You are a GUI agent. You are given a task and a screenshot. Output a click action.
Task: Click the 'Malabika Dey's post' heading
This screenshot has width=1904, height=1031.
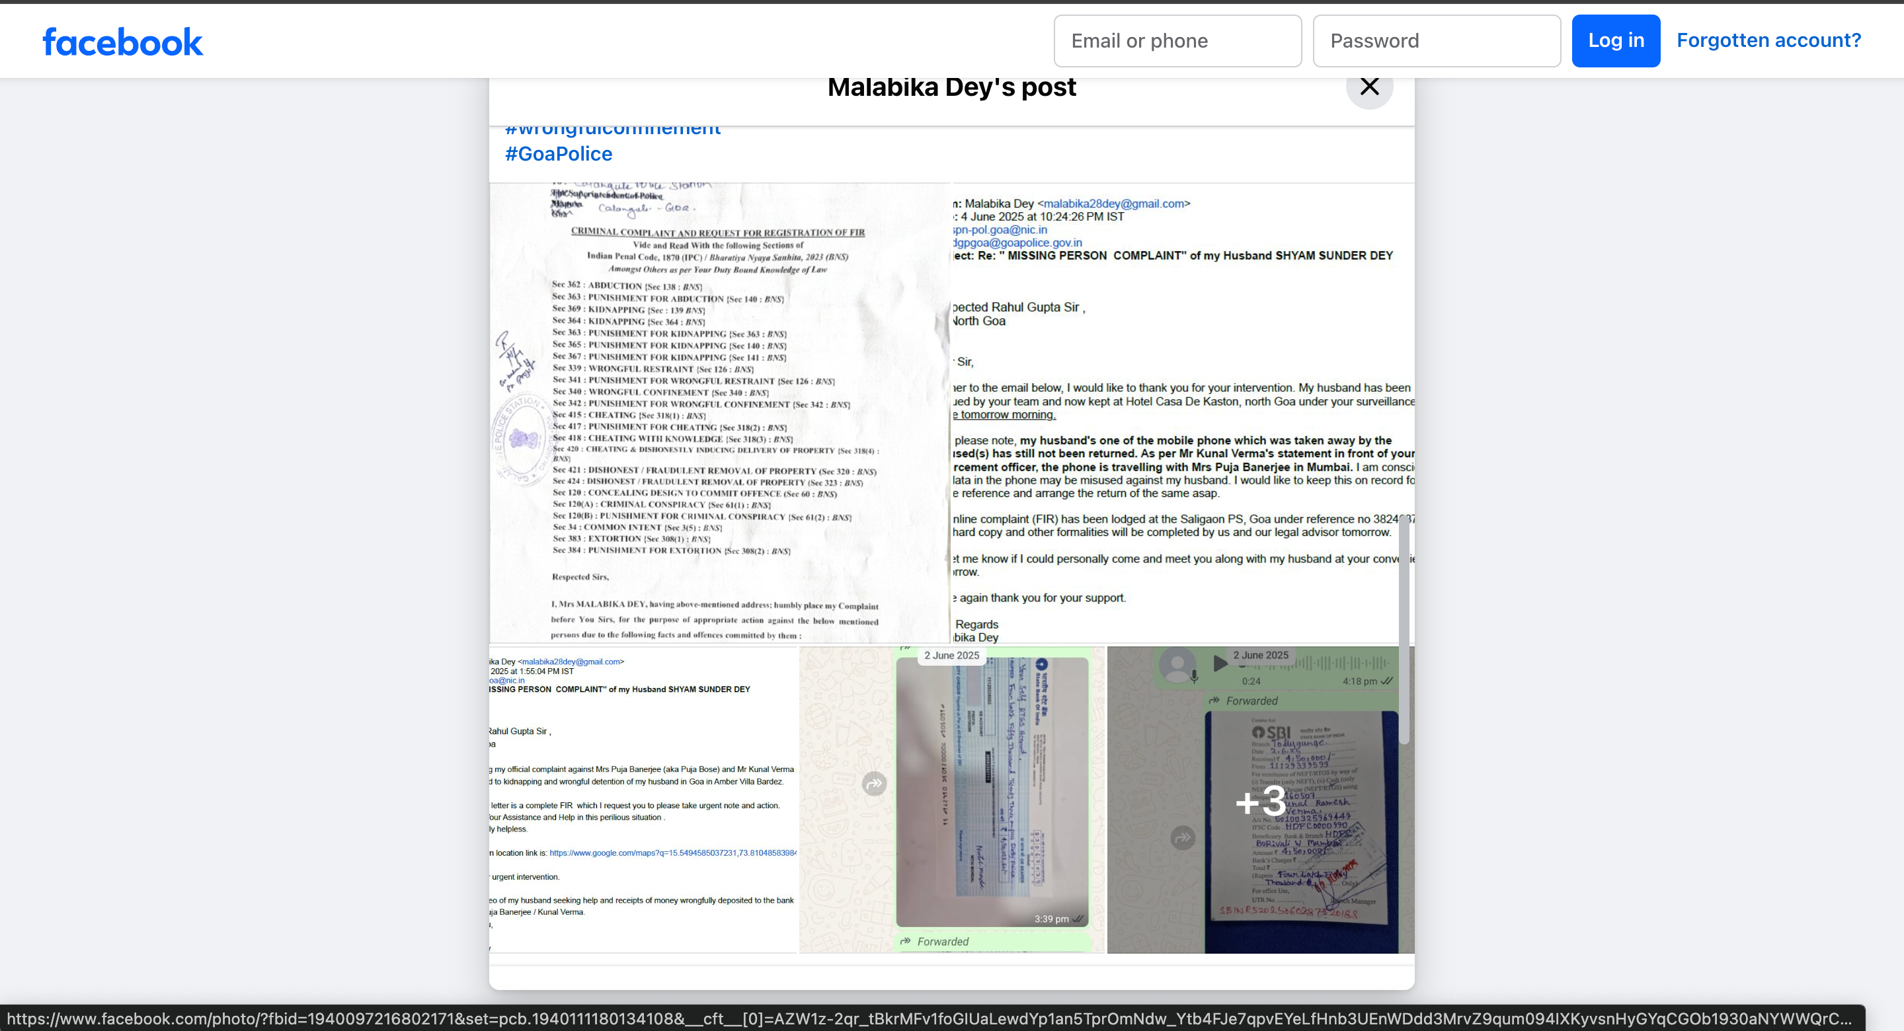tap(951, 87)
